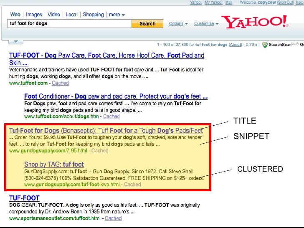Click the SearchScan green shield icon
This screenshot has height=228, width=304.
265,45
